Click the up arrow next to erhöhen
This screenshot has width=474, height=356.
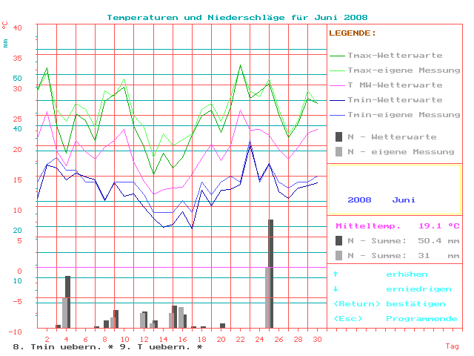336,274
